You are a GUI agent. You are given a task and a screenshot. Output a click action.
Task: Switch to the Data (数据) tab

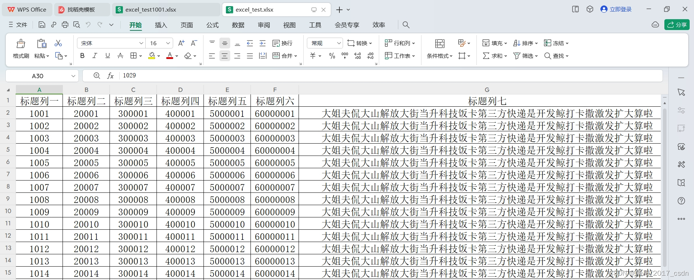(238, 25)
